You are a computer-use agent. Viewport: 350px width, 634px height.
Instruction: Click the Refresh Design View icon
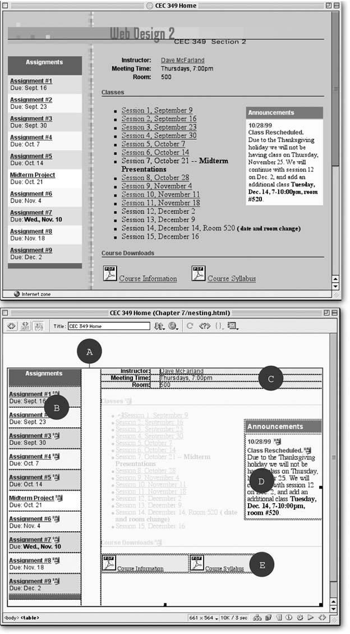190,326
